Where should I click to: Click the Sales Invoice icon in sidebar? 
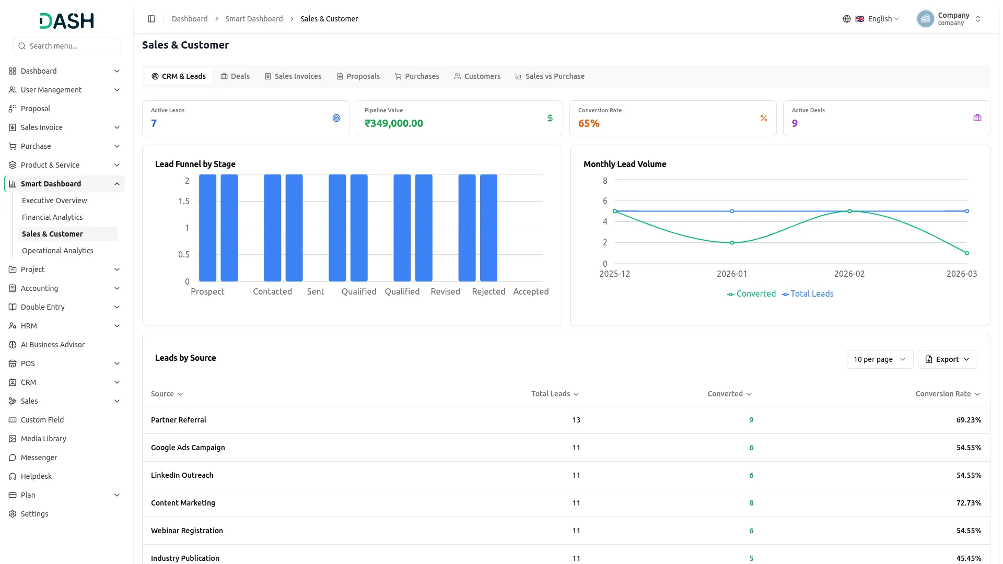click(13, 127)
